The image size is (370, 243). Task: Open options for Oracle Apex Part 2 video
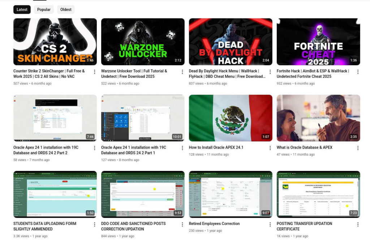(x=94, y=148)
